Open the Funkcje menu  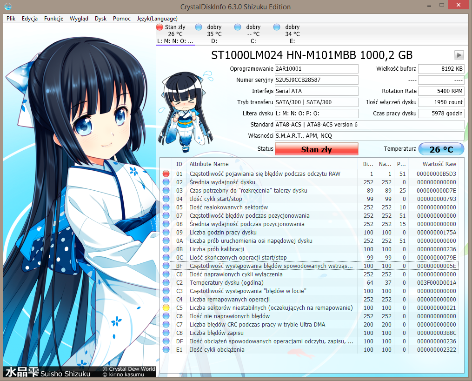point(53,18)
